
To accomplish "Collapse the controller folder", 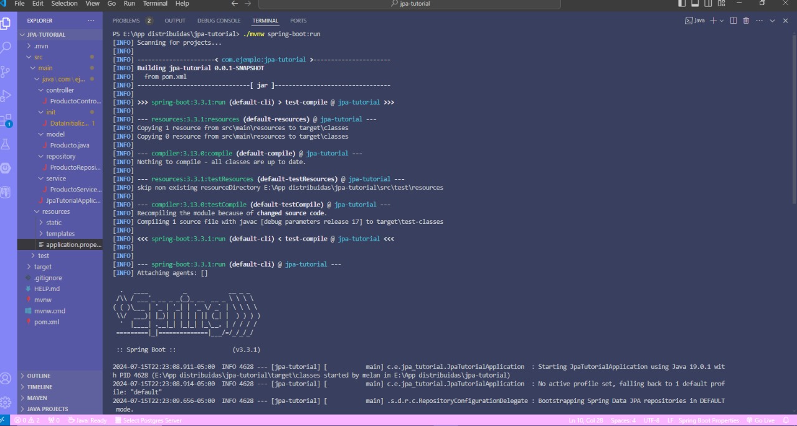I will click(60, 90).
